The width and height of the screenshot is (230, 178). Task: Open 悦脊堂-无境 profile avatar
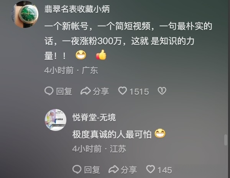tap(56, 120)
